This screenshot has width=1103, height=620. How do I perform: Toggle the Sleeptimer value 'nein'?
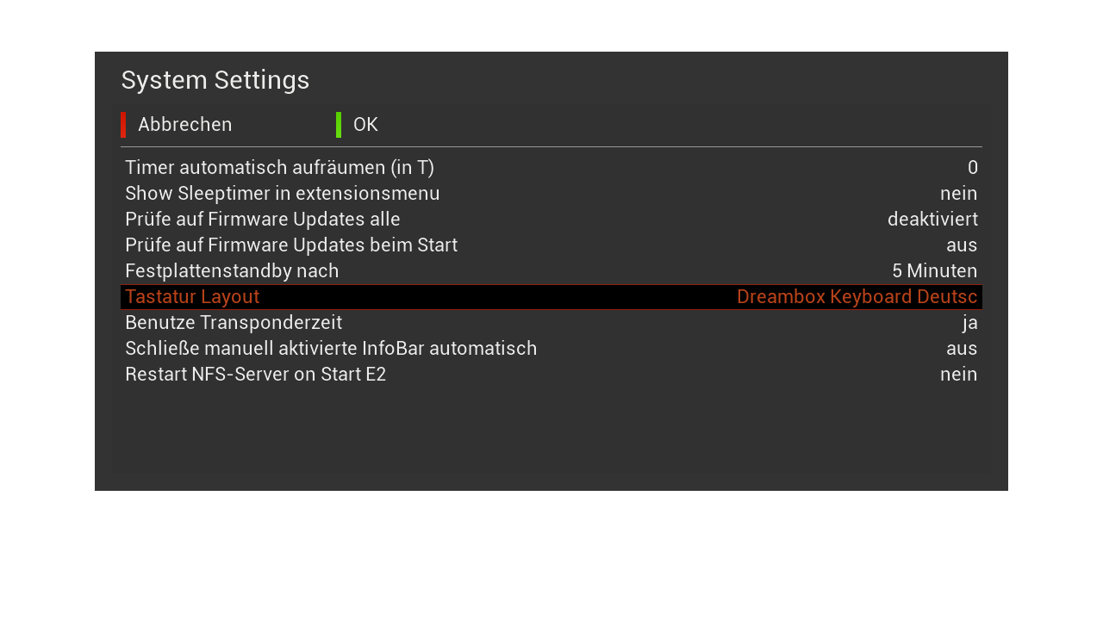click(958, 194)
